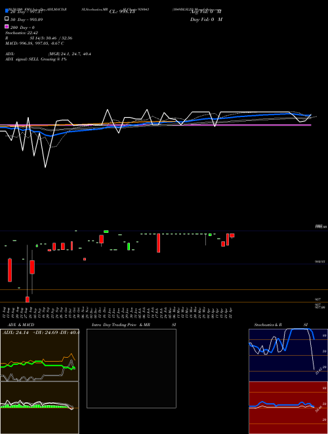328x434 pixels.
Task: Click the magenta 200 Day EMA legend swatch
Action: (7, 26)
